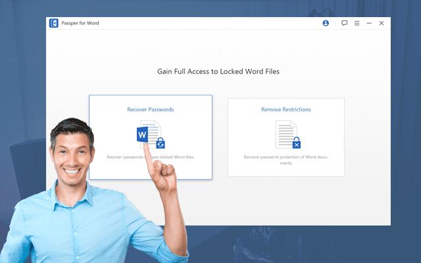Open the hamburger menu in title bar
The width and height of the screenshot is (421, 263).
[x=357, y=24]
